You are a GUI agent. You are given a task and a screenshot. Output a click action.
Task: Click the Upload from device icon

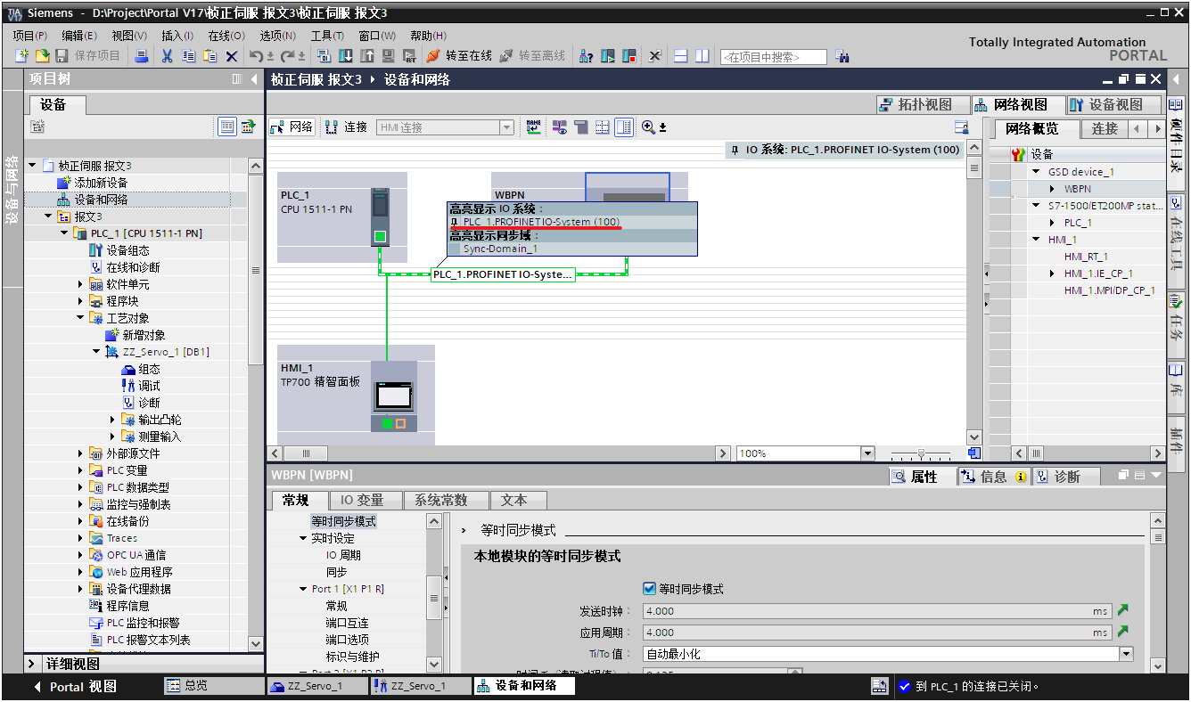(x=367, y=56)
